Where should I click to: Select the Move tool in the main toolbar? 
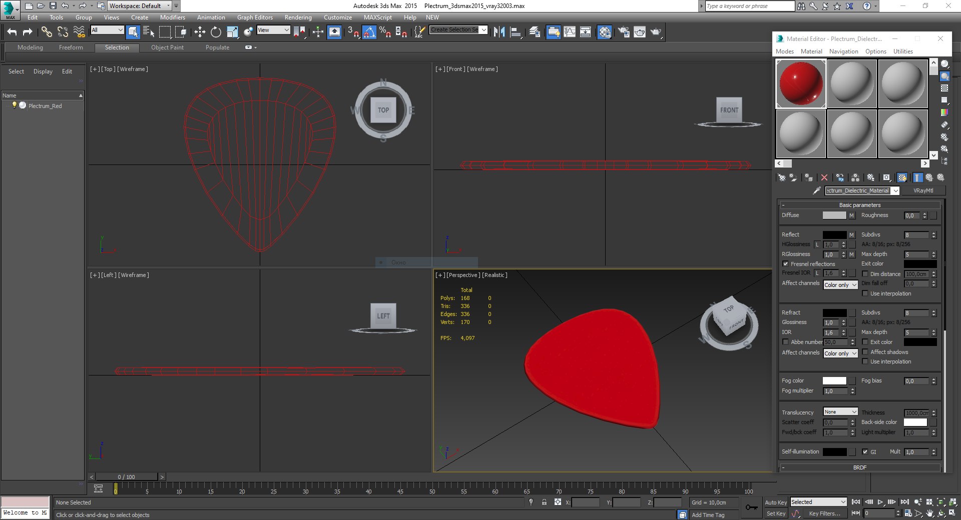pos(200,32)
